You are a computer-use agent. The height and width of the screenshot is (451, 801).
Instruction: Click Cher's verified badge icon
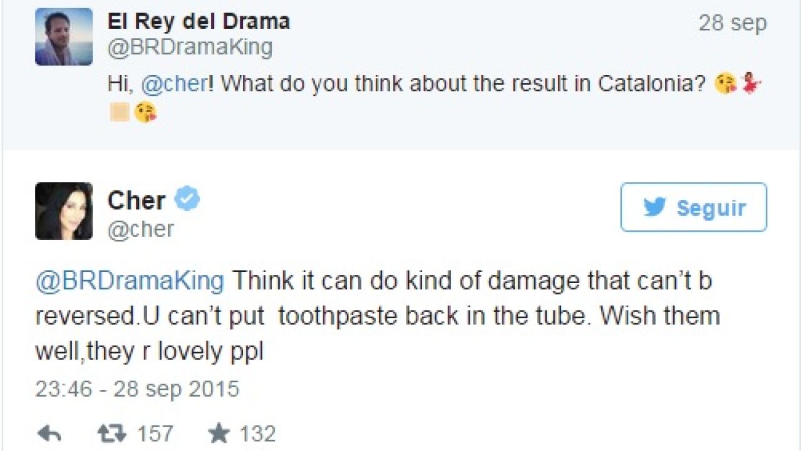(187, 200)
